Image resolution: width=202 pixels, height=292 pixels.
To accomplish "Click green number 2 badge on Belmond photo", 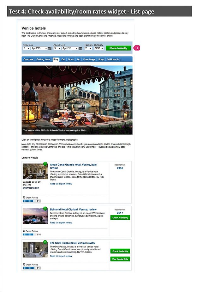I will (45, 209).
